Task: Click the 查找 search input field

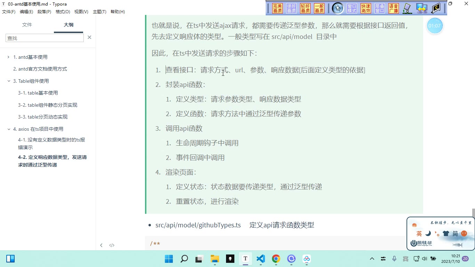Action: 45,38
